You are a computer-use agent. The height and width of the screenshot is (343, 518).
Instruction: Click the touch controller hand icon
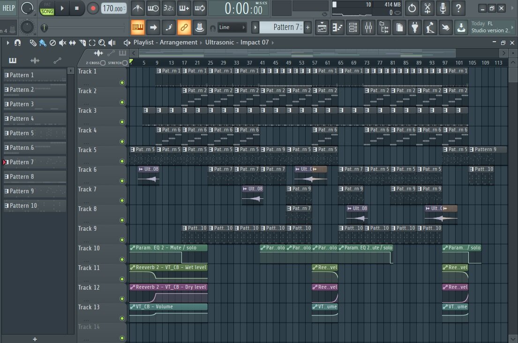click(x=446, y=28)
